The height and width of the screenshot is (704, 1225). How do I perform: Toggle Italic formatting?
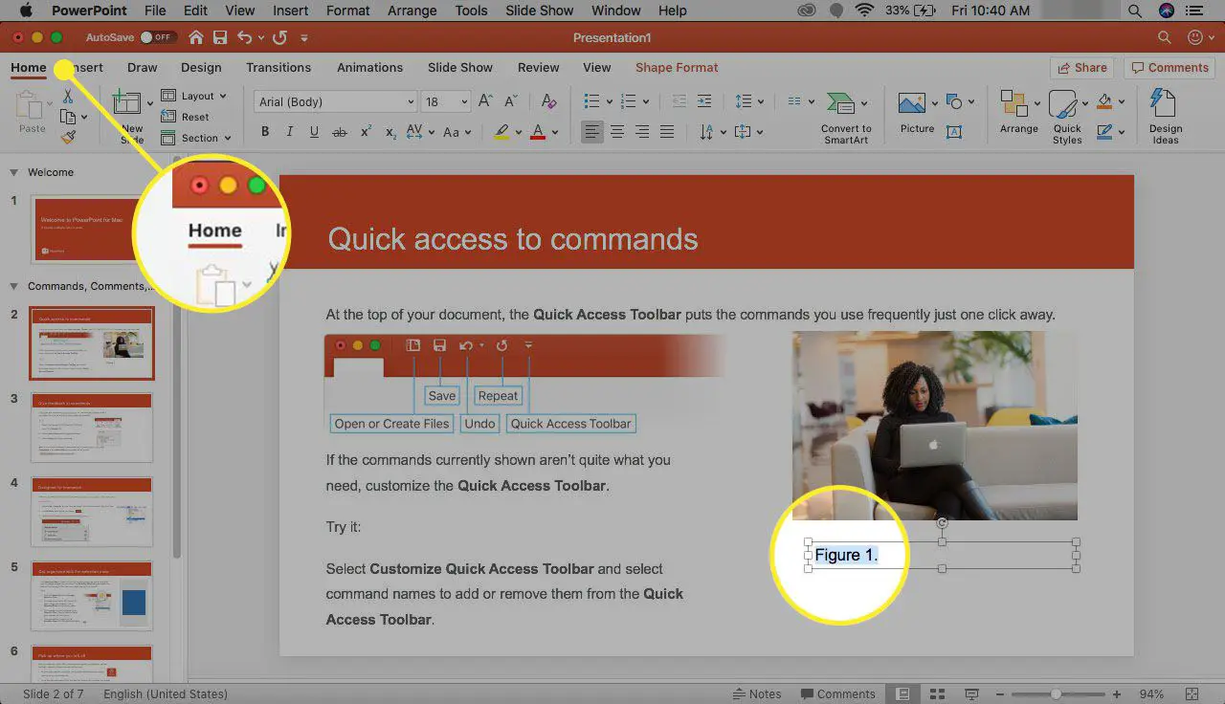(x=290, y=132)
